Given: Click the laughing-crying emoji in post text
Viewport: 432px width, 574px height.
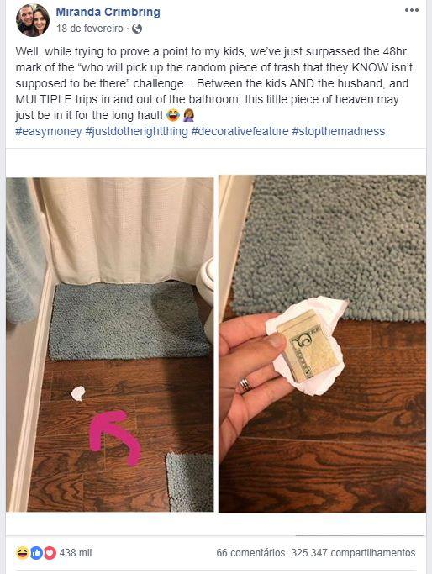Looking at the screenshot, I should 173,116.
